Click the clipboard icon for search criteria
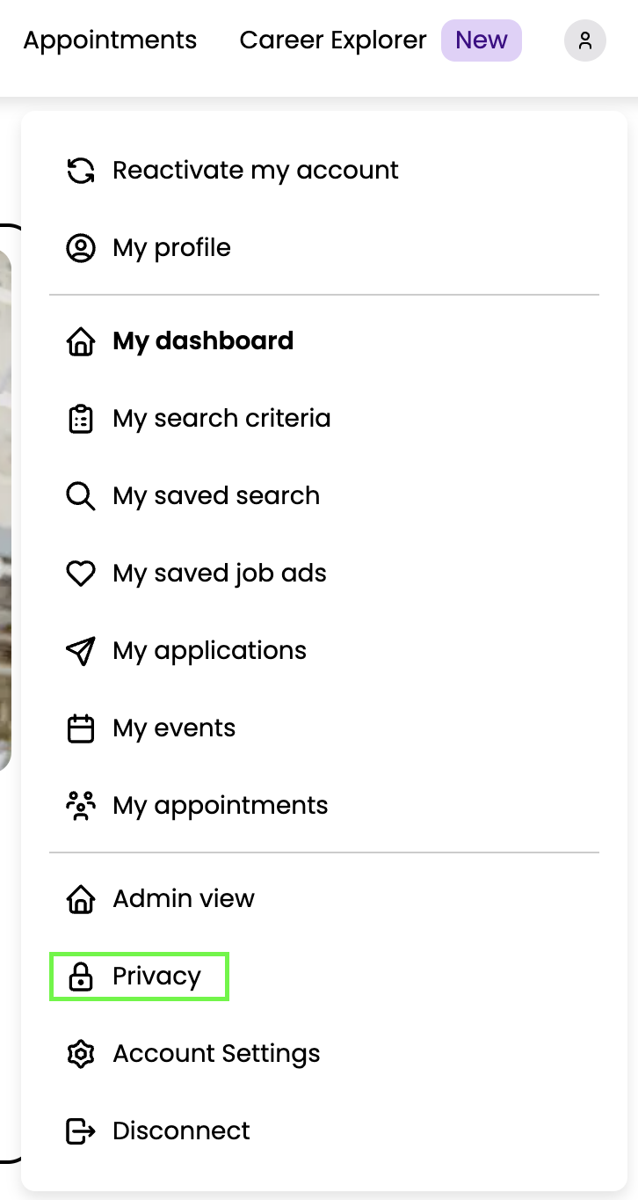The width and height of the screenshot is (638, 1200). click(x=81, y=419)
